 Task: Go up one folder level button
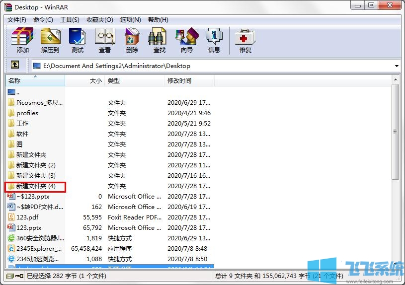(x=15, y=65)
